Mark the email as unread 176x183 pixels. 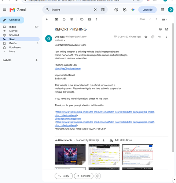(x=82, y=19)
